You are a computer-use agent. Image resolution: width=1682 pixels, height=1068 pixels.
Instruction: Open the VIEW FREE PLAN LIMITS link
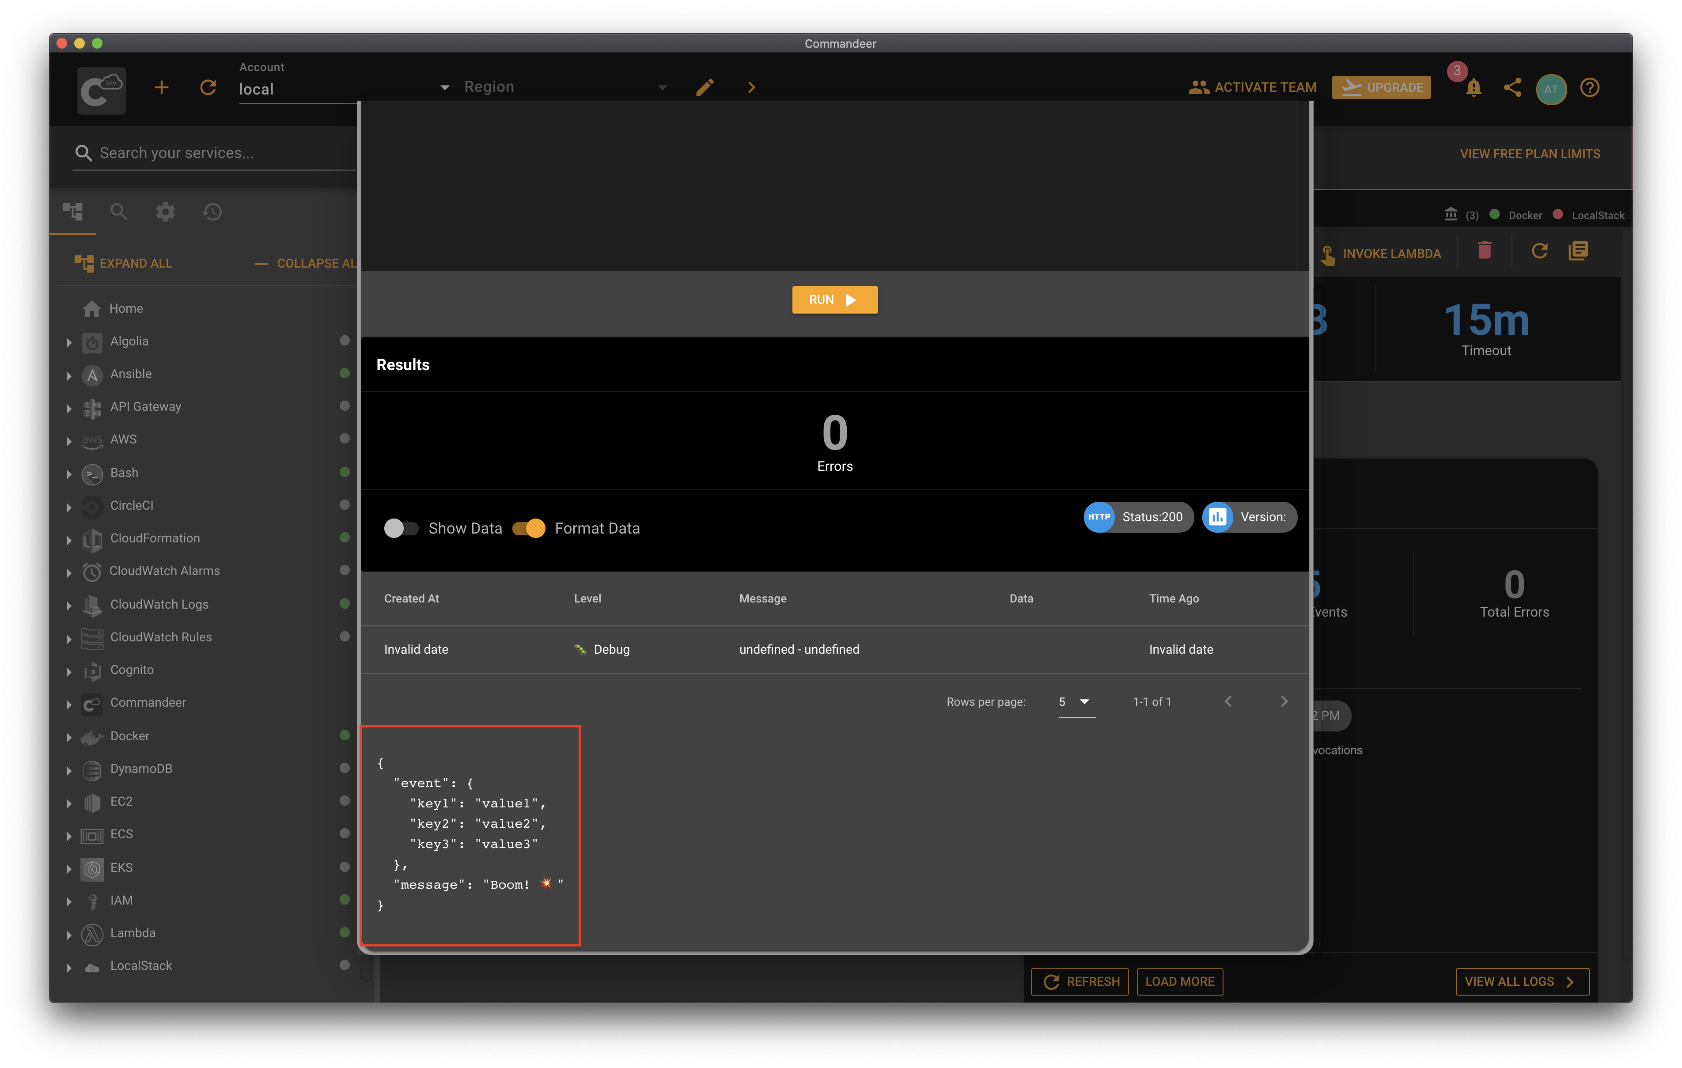click(1530, 154)
